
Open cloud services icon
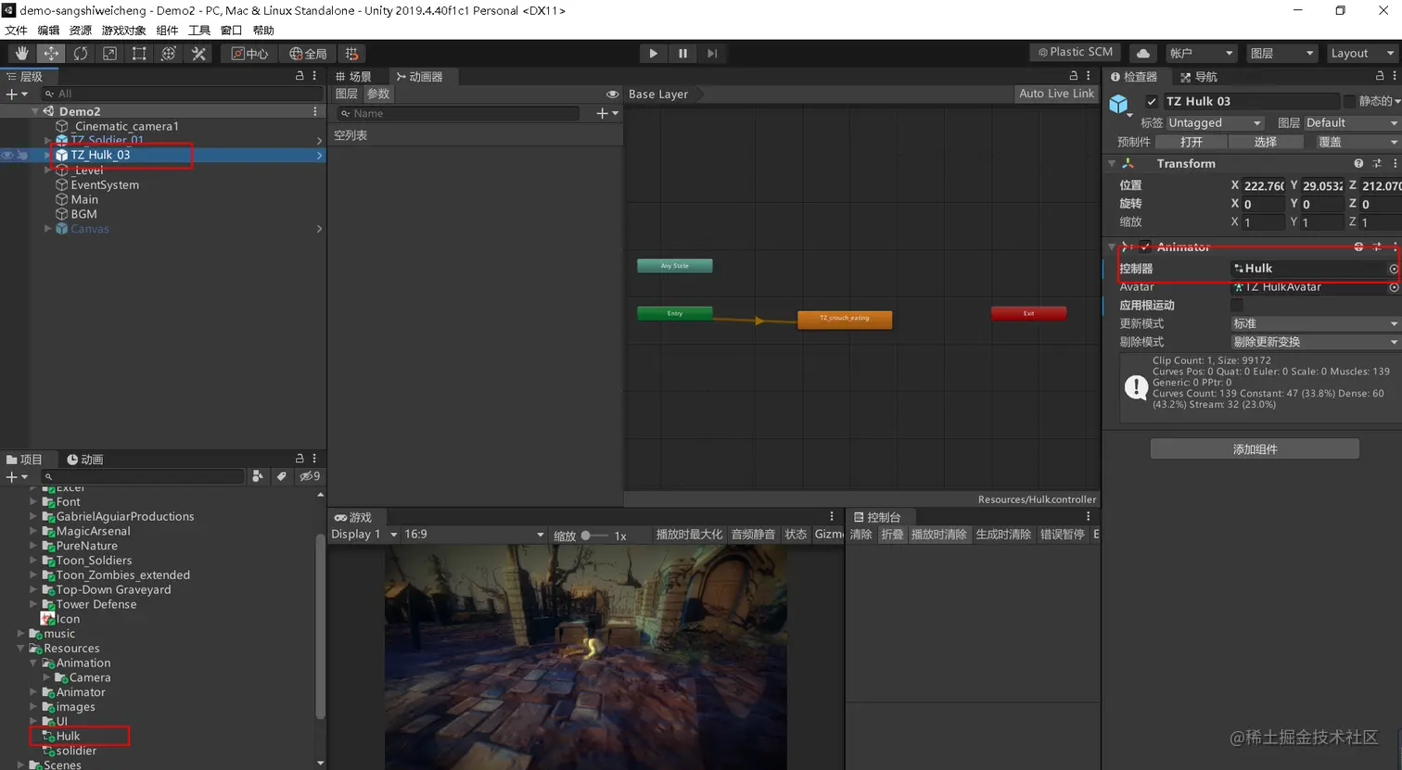click(1142, 54)
